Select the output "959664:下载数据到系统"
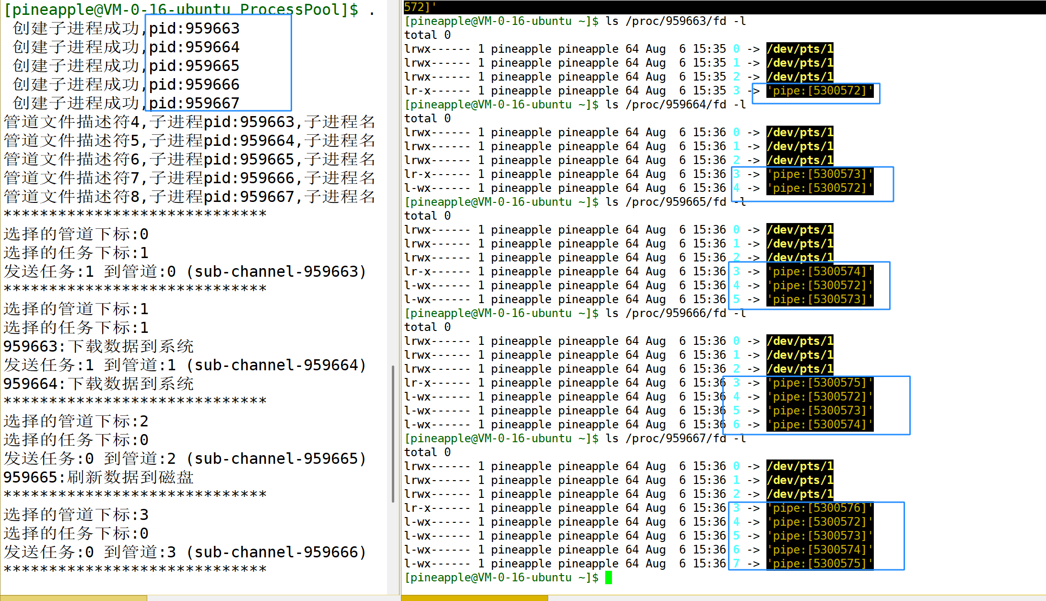The width and height of the screenshot is (1046, 601). click(99, 384)
